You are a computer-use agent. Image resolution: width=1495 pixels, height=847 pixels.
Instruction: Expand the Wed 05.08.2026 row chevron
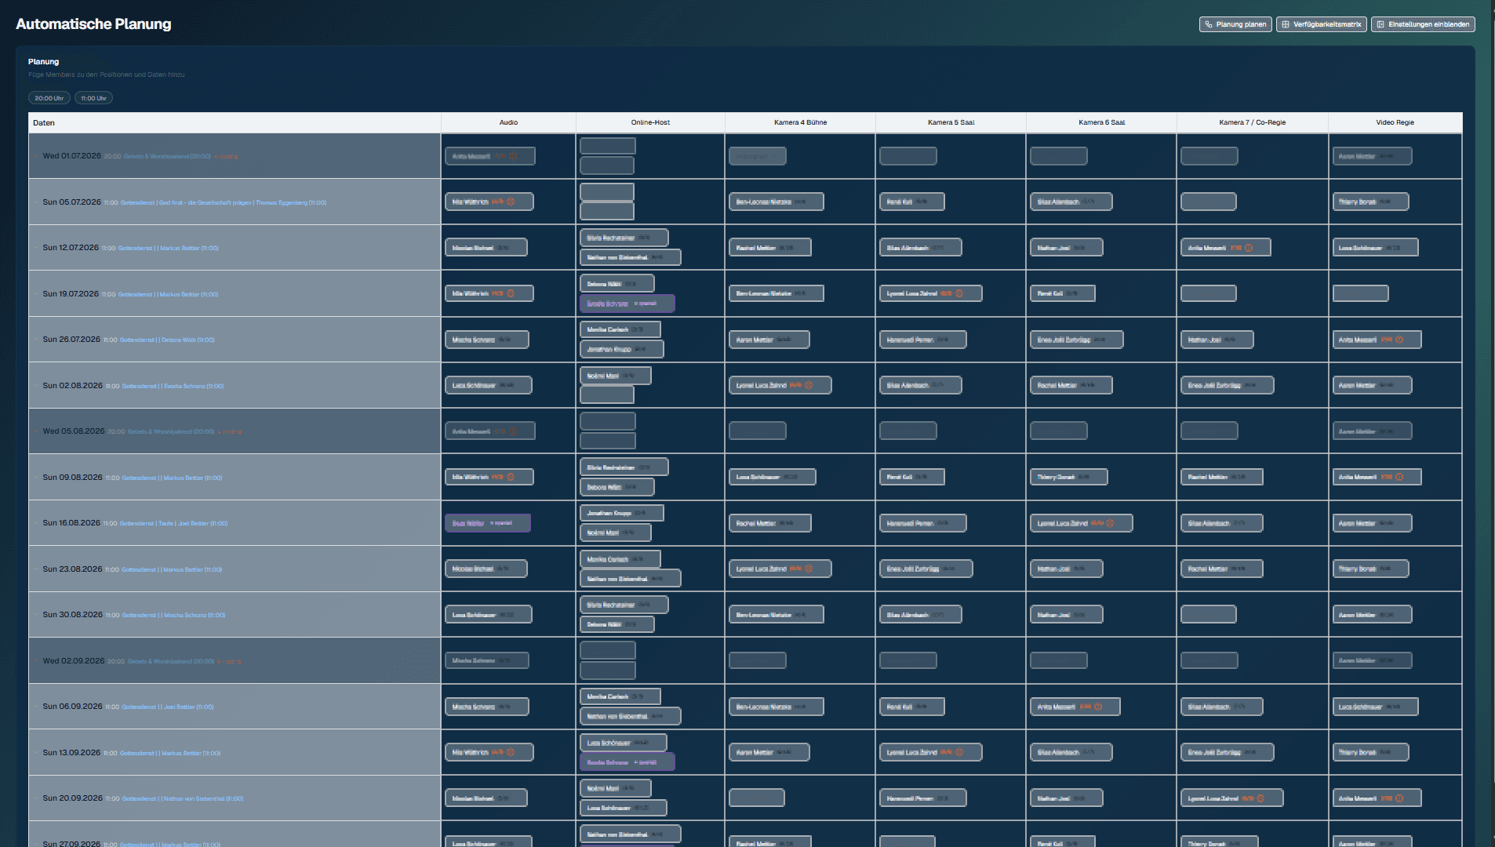tap(36, 431)
